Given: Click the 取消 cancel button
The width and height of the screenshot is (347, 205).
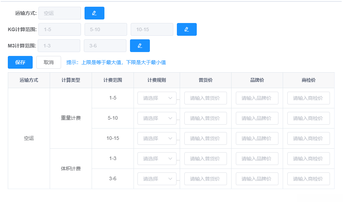Looking at the screenshot, I should pyautogui.click(x=48, y=62).
